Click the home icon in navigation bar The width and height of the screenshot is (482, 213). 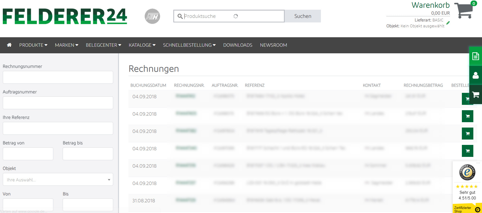tap(9, 45)
